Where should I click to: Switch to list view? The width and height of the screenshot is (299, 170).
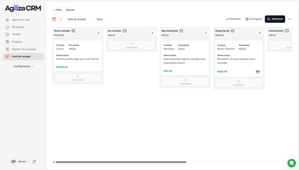click(x=60, y=19)
